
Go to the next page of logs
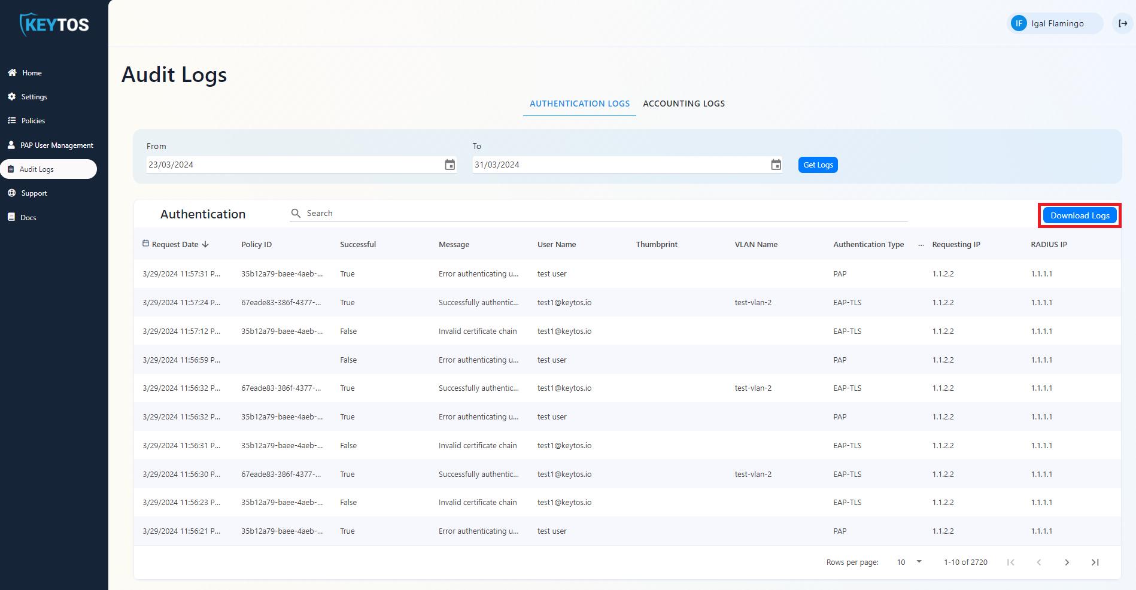click(x=1067, y=562)
